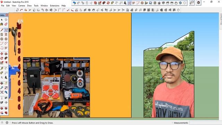
Task: Open the File menu
Action: point(2,6)
